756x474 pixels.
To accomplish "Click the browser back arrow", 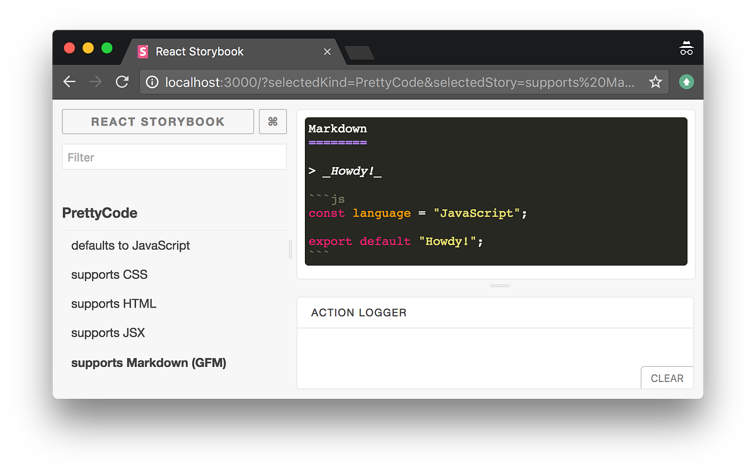I will point(69,82).
